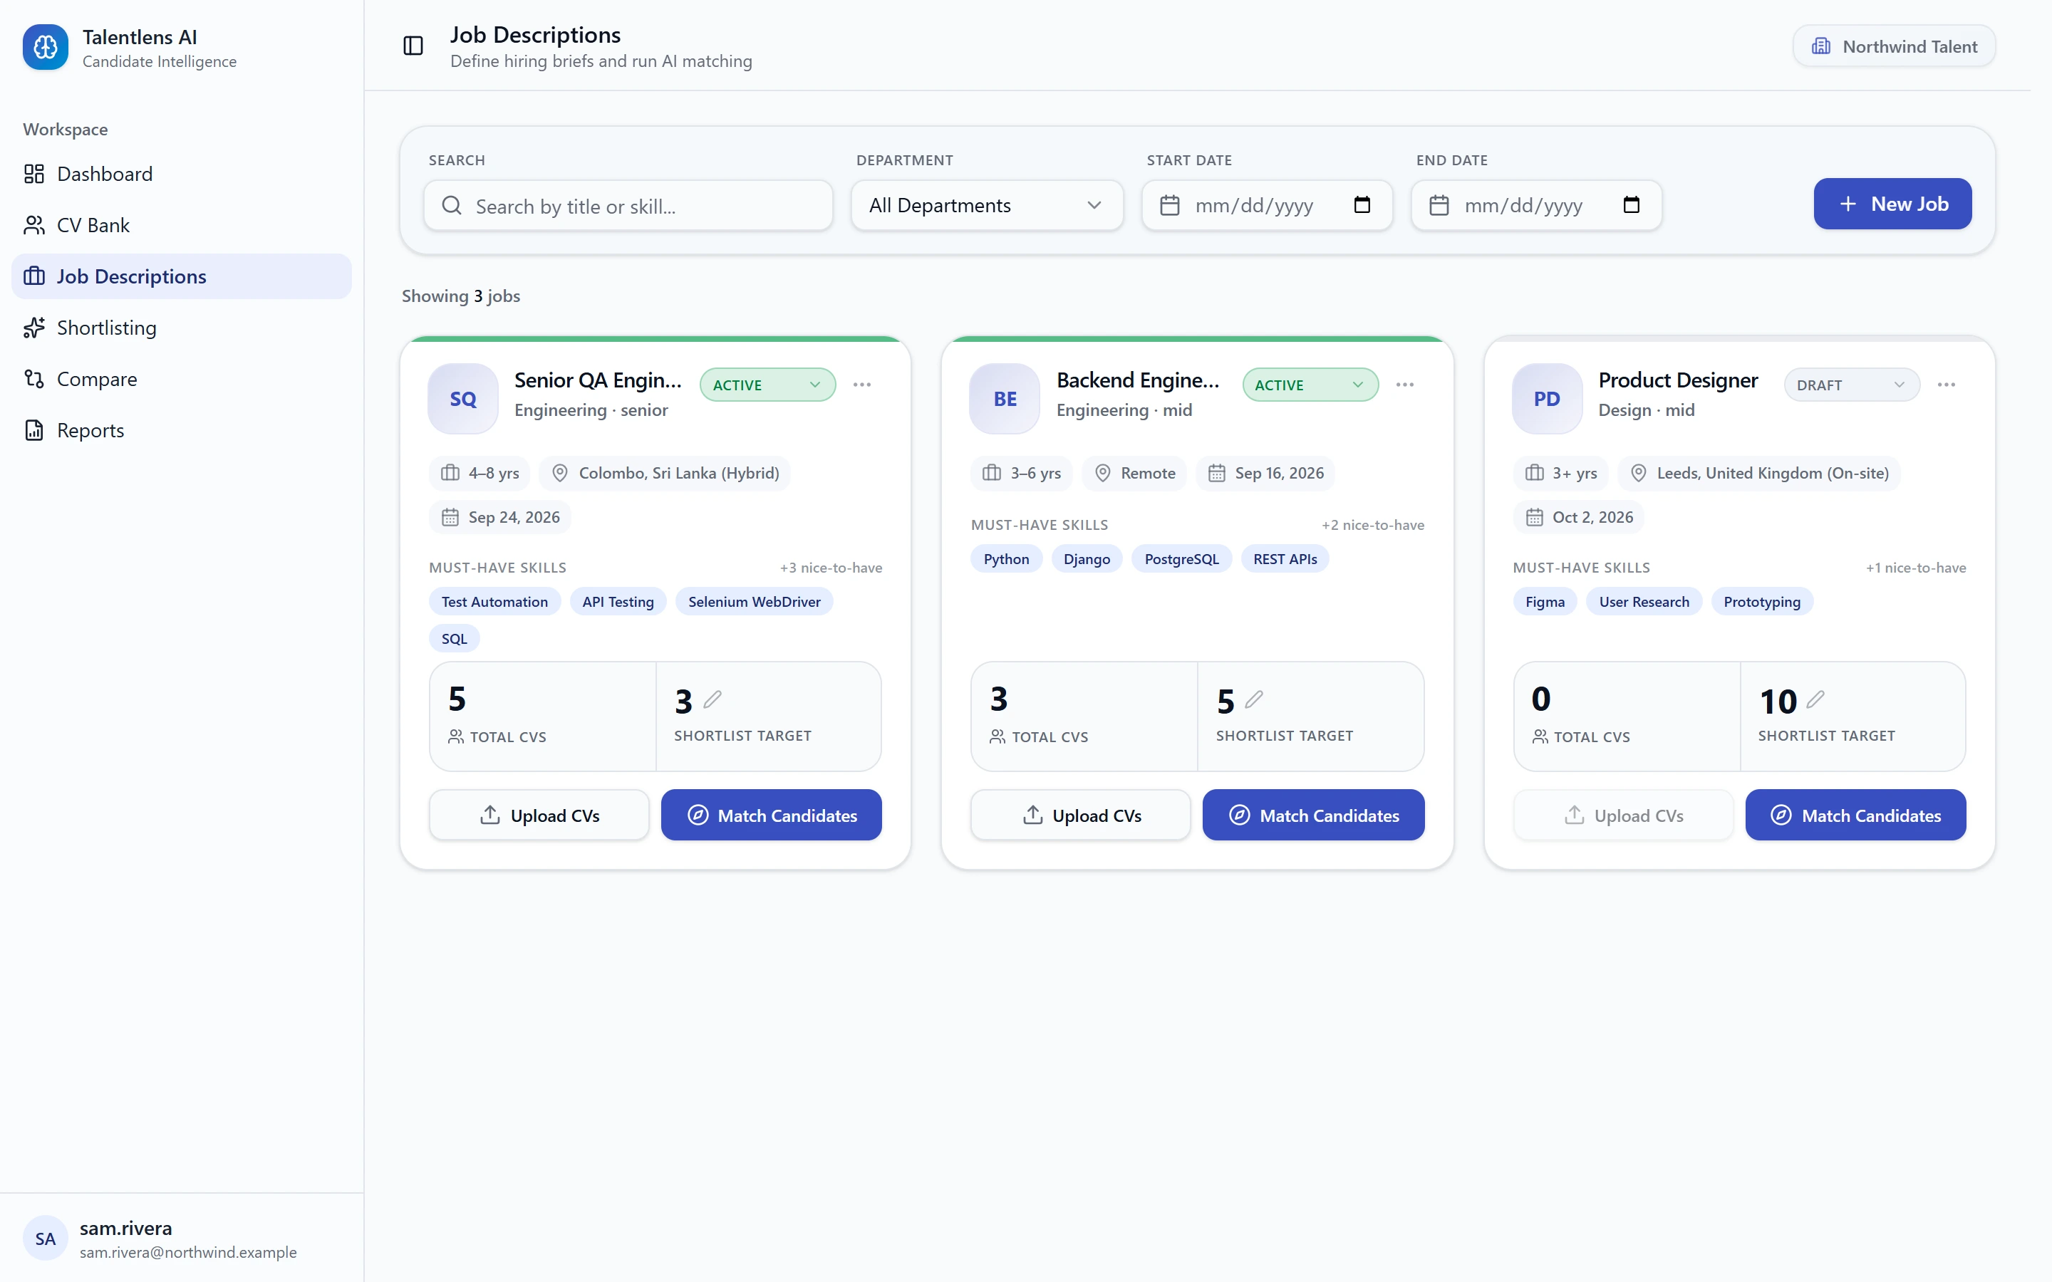2052x1282 pixels.
Task: Open Compare in sidebar
Action: 182,379
